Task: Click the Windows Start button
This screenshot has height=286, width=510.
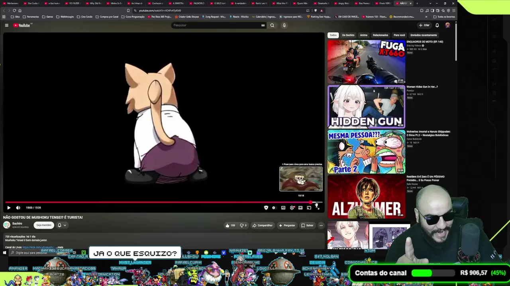Action: [x=4, y=253]
